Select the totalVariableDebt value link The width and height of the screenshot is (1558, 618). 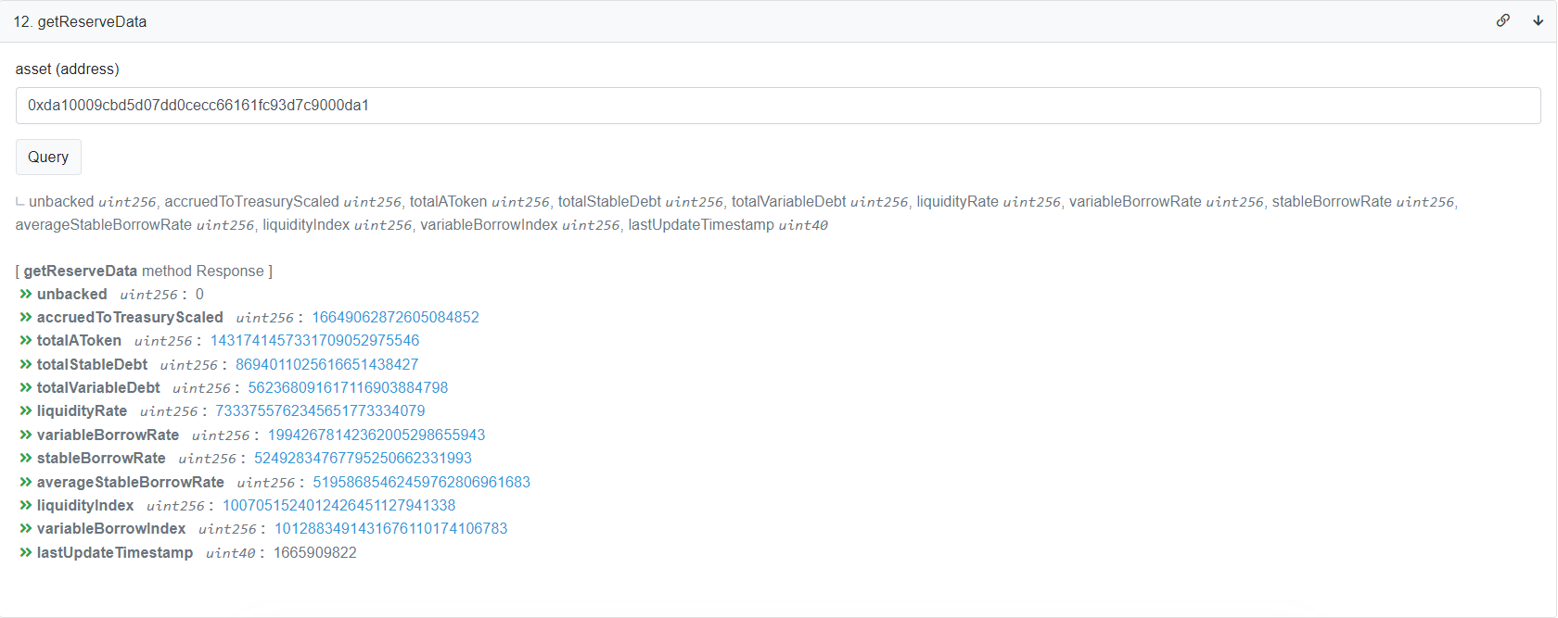(x=348, y=388)
